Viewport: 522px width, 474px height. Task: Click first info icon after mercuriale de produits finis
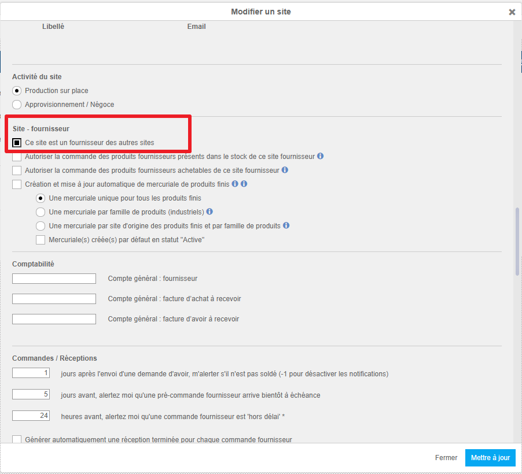[235, 184]
